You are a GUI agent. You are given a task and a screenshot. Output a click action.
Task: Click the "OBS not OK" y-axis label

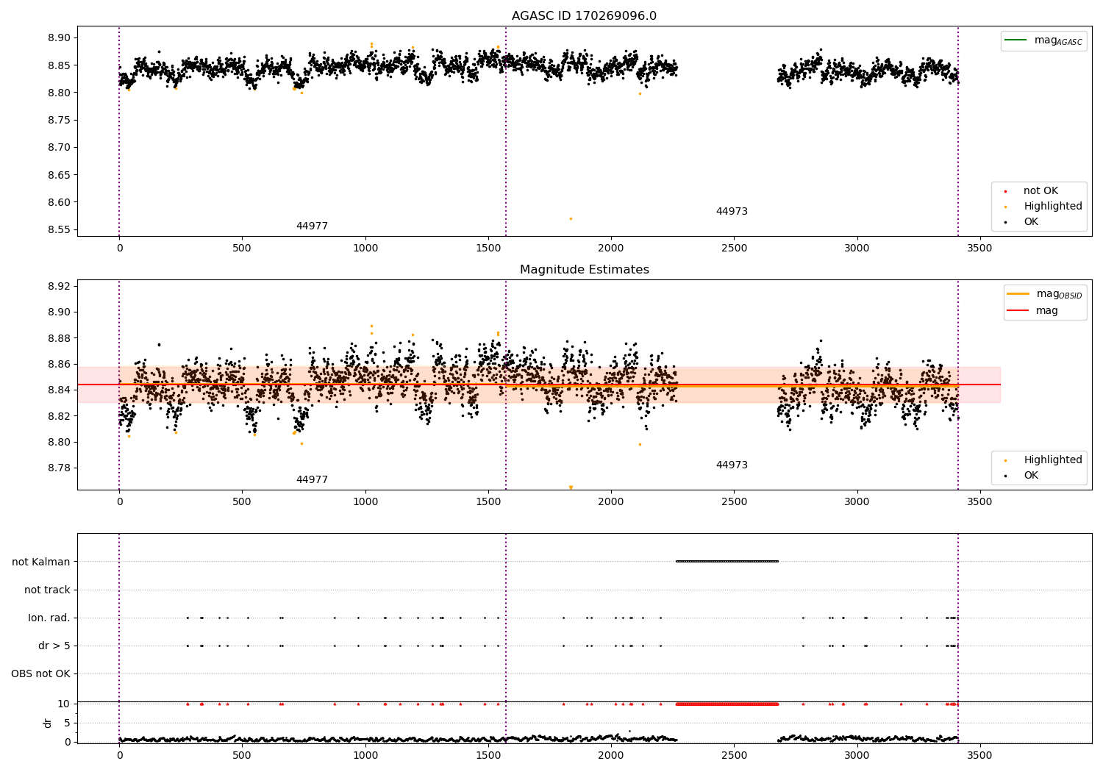point(41,674)
